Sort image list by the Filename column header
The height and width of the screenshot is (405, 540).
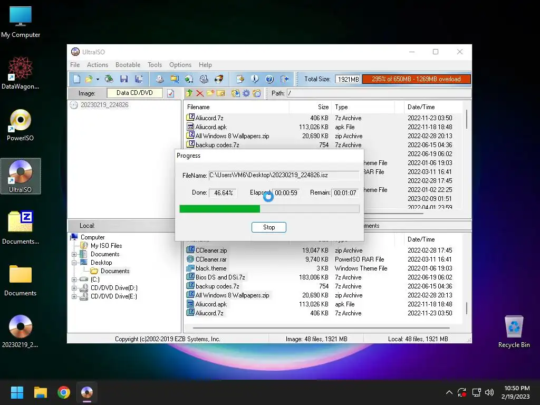(237, 107)
